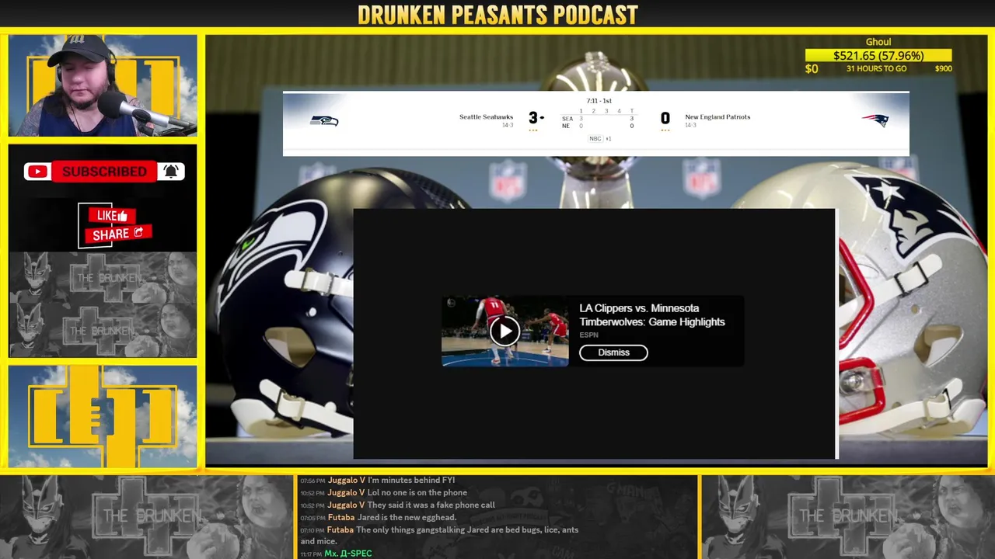Image resolution: width=995 pixels, height=559 pixels.
Task: Click the $521.65 (57.96%) donation progress bar
Action: point(878,56)
